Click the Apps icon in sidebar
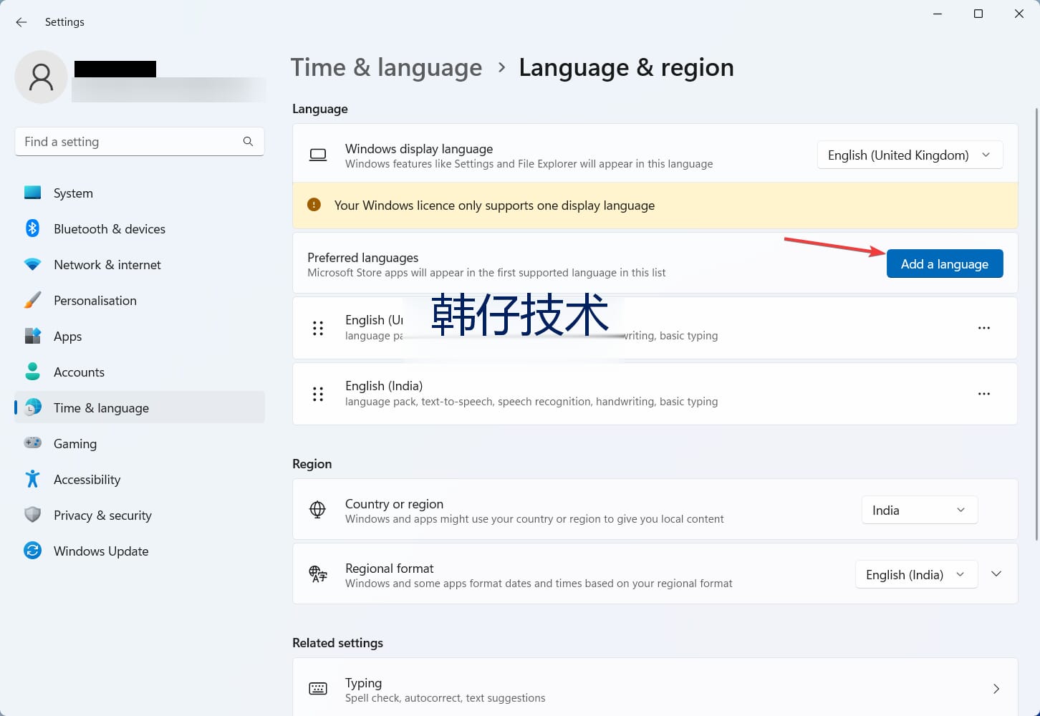The image size is (1040, 716). [x=32, y=336]
